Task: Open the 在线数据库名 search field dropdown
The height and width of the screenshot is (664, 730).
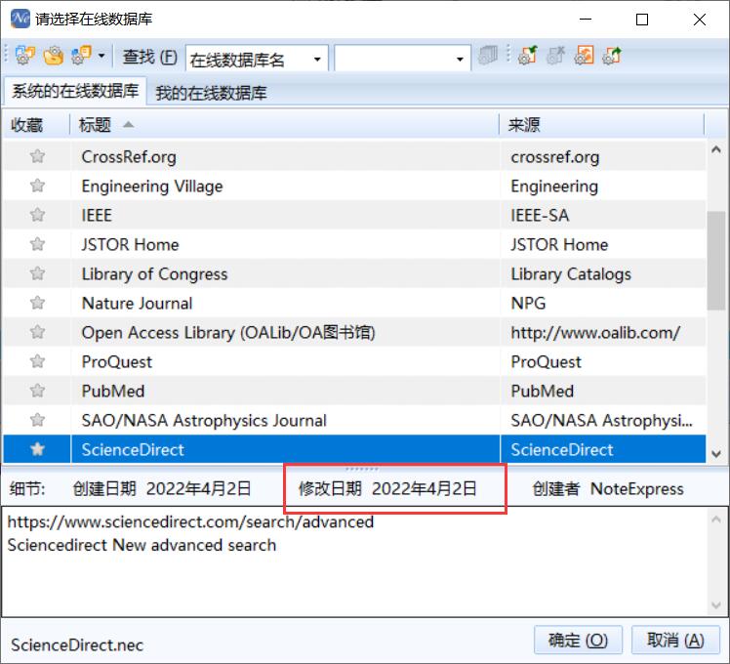Action: coord(317,60)
